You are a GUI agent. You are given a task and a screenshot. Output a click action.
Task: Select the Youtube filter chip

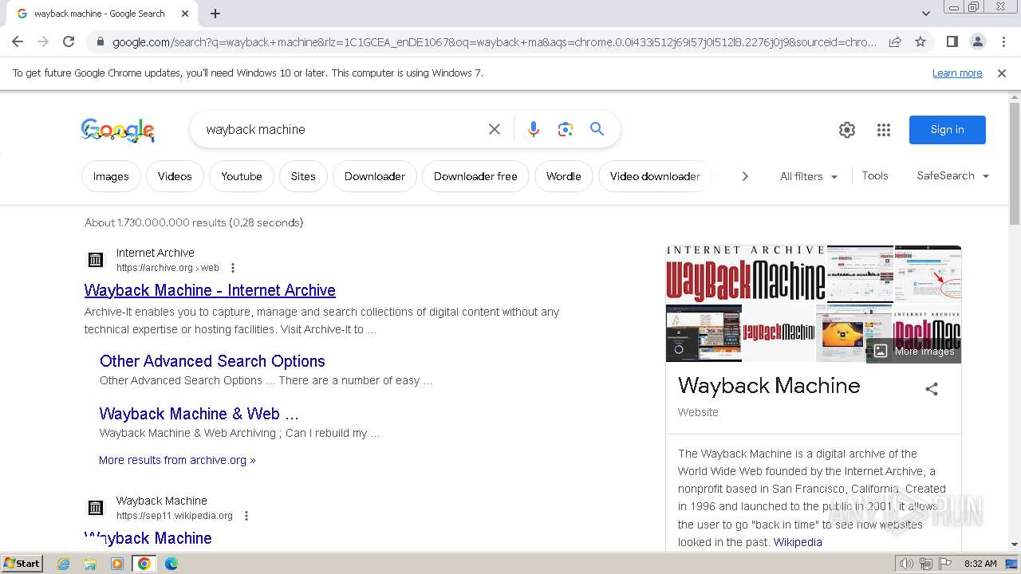coord(242,176)
